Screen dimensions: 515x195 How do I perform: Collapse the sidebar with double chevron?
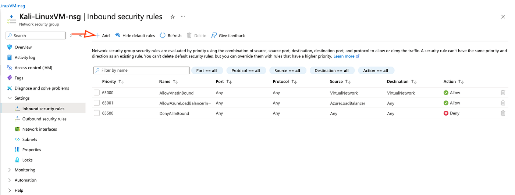pos(80,35)
